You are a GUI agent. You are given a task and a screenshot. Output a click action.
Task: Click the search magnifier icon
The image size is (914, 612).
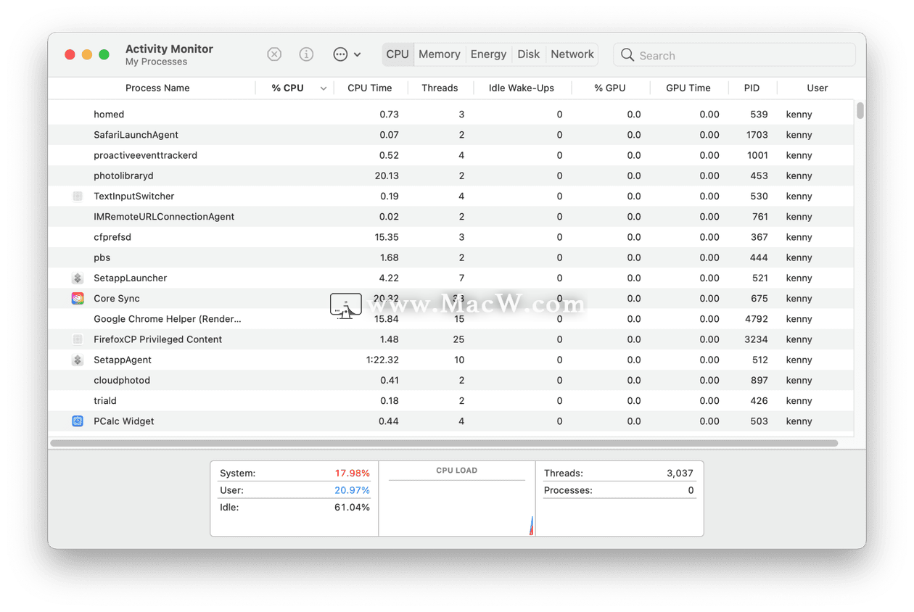coord(627,55)
